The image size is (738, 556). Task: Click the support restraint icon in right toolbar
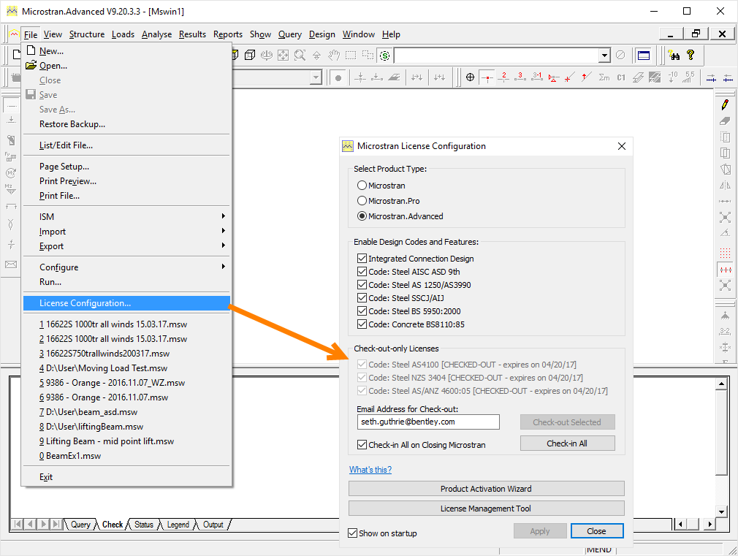pos(725,316)
